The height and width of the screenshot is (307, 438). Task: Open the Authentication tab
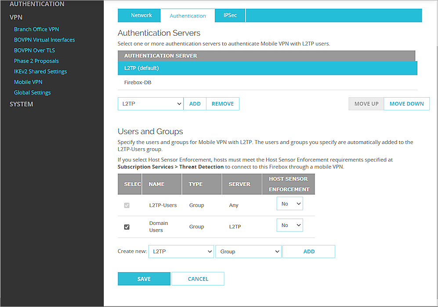pyautogui.click(x=188, y=15)
